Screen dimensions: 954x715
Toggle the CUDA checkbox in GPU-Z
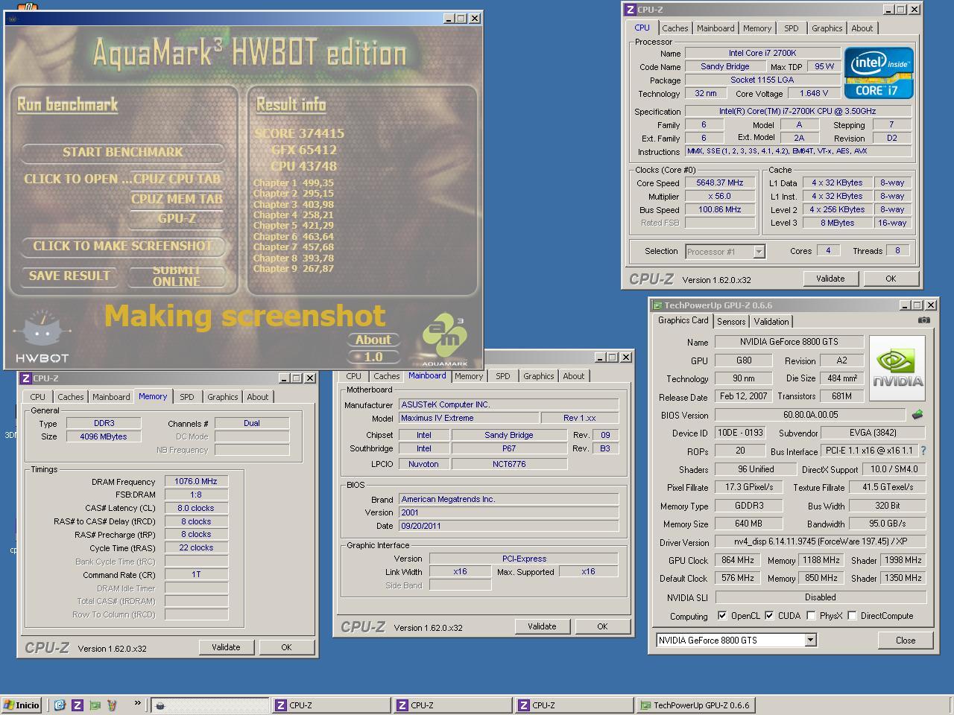coord(769,616)
